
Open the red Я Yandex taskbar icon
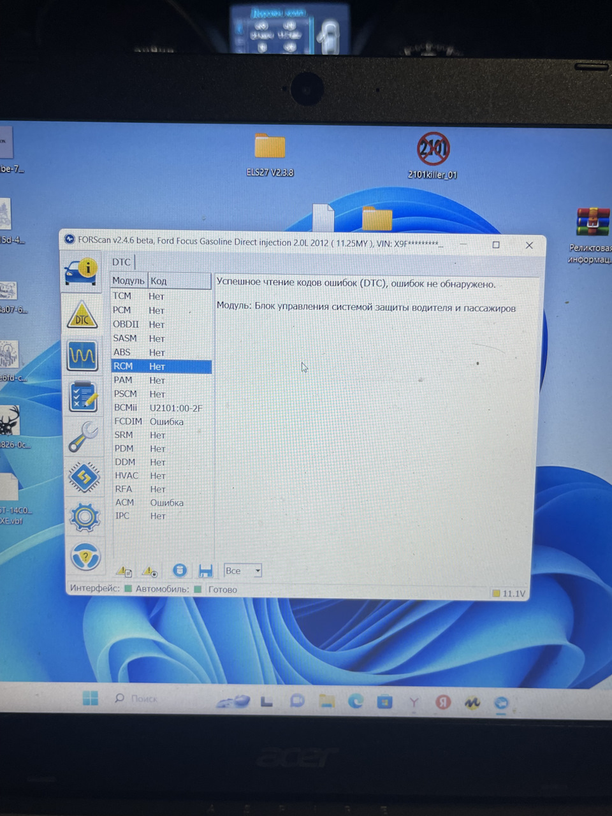pyautogui.click(x=442, y=703)
